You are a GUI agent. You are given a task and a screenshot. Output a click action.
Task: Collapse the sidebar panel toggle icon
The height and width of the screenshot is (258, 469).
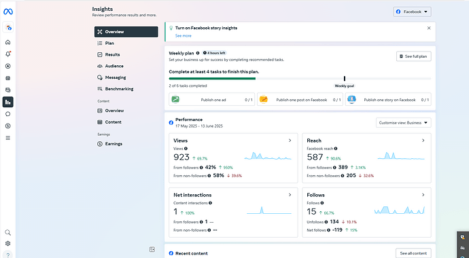tap(152, 249)
